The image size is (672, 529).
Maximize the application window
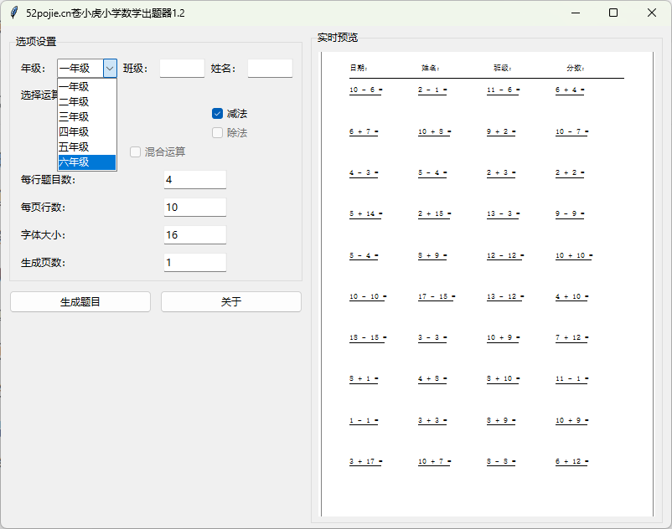[613, 13]
